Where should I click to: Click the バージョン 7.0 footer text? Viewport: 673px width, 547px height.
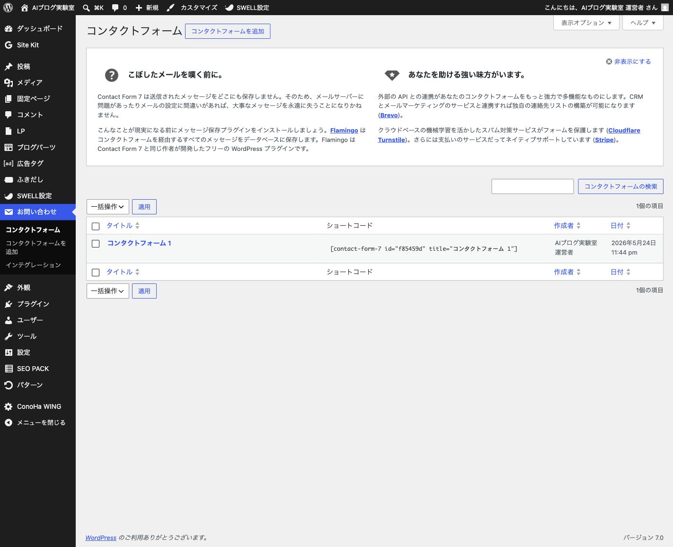tap(643, 538)
